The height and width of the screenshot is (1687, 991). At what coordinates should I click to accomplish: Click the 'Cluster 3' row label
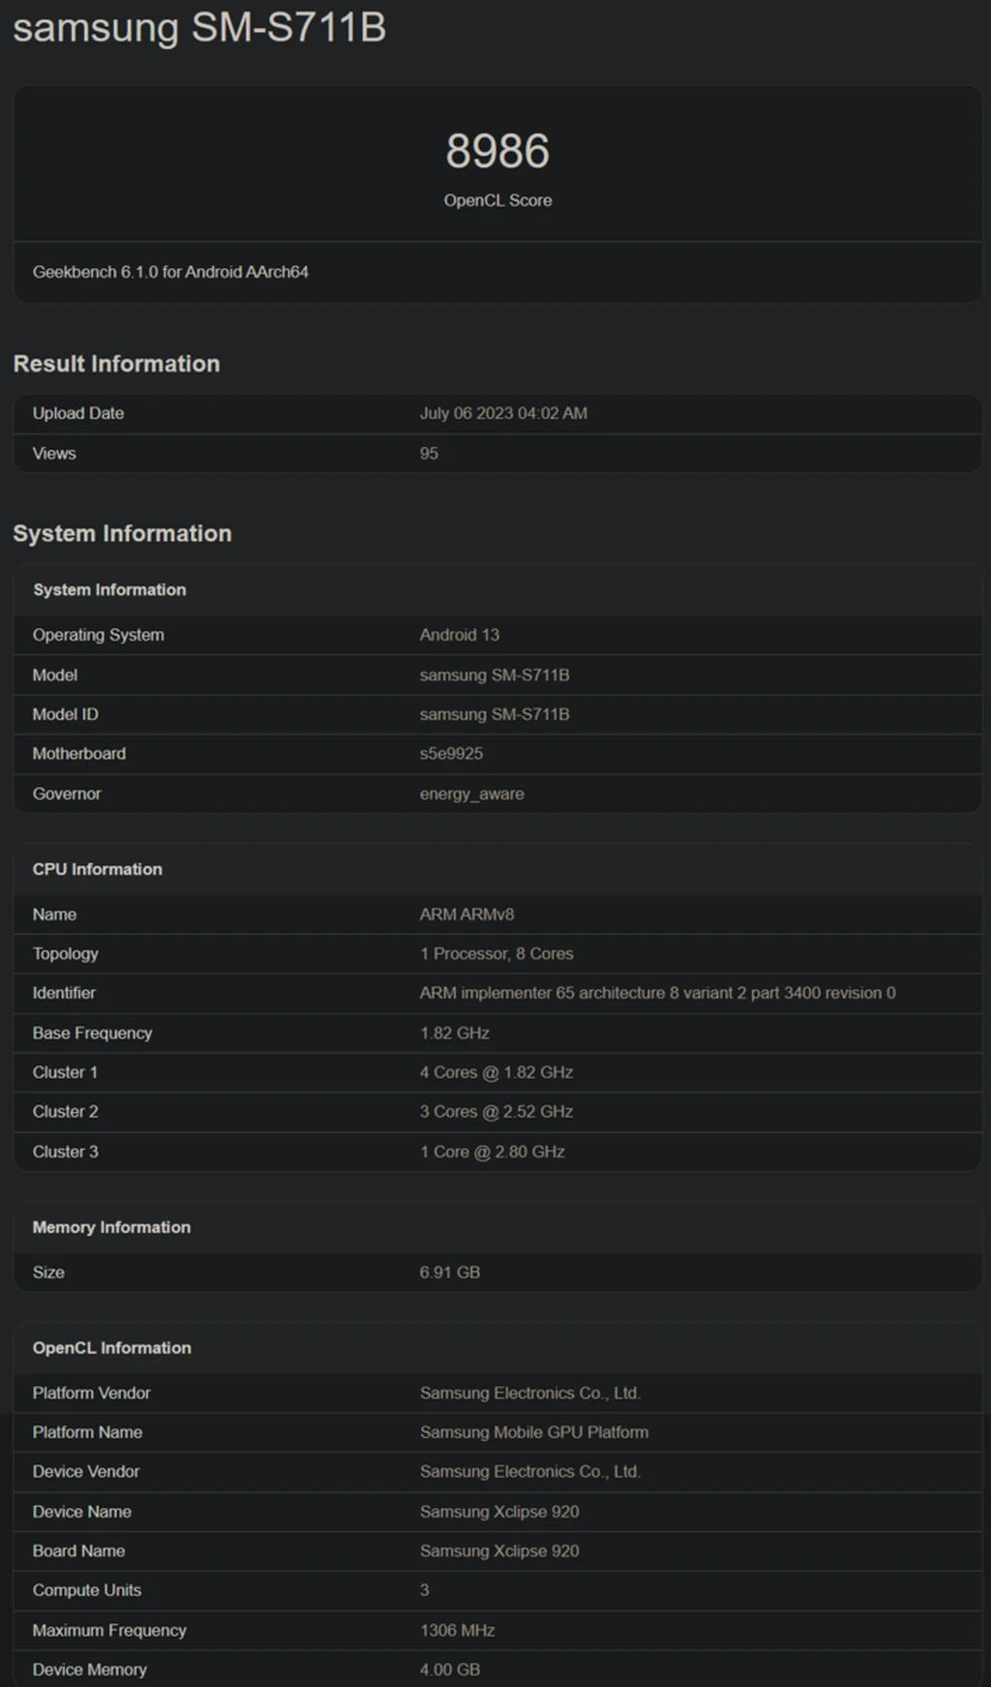65,1152
